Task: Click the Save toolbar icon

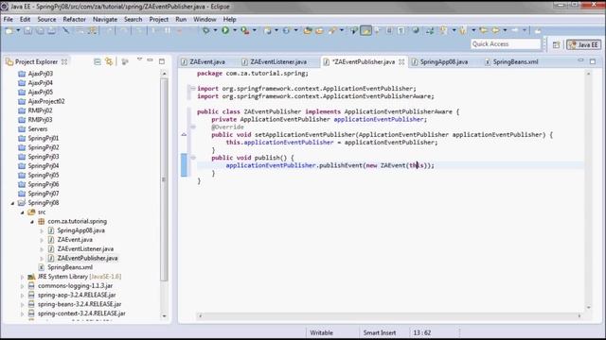Action: pyautogui.click(x=27, y=30)
